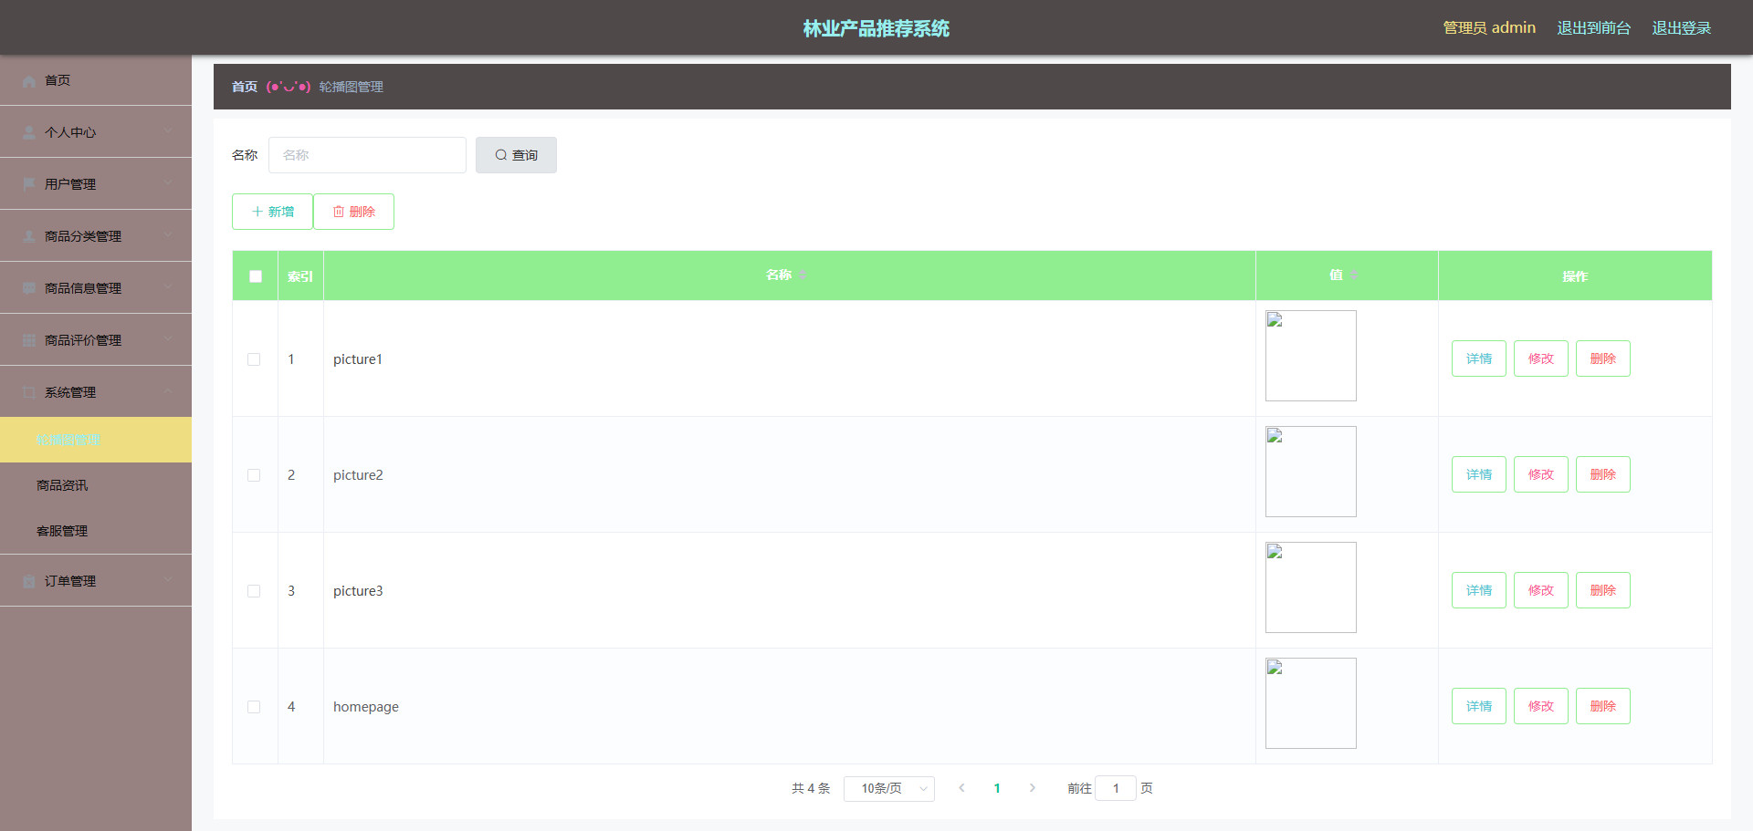1753x831 pixels.
Task: Click the 名称 search input field
Action: 367,155
